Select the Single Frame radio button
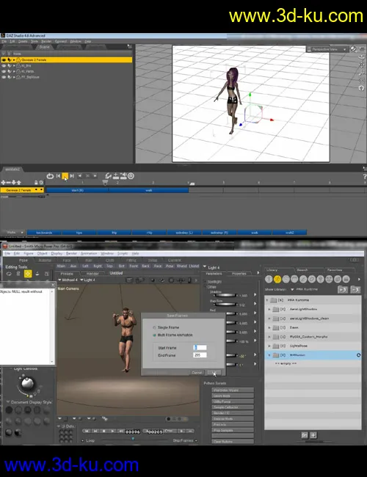Viewport: 367px width, 477px height. pyautogui.click(x=154, y=327)
